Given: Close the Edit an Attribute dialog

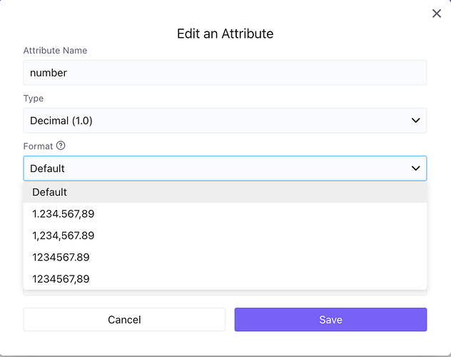Looking at the screenshot, I should pyautogui.click(x=437, y=14).
